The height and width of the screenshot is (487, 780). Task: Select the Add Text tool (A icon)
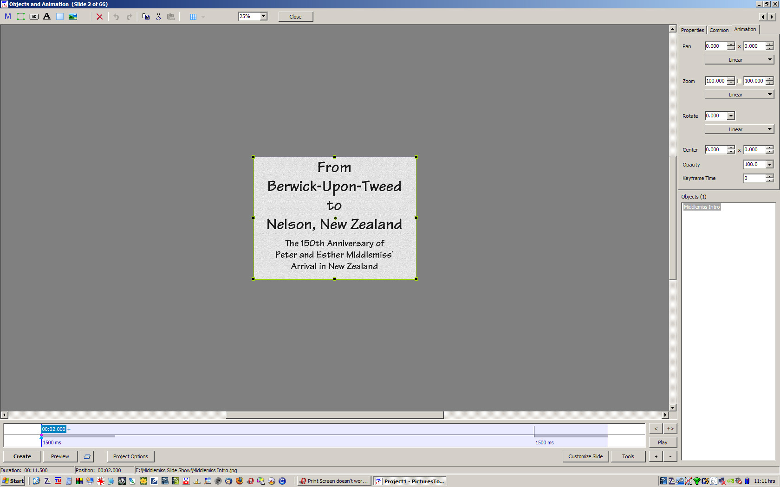tap(47, 17)
